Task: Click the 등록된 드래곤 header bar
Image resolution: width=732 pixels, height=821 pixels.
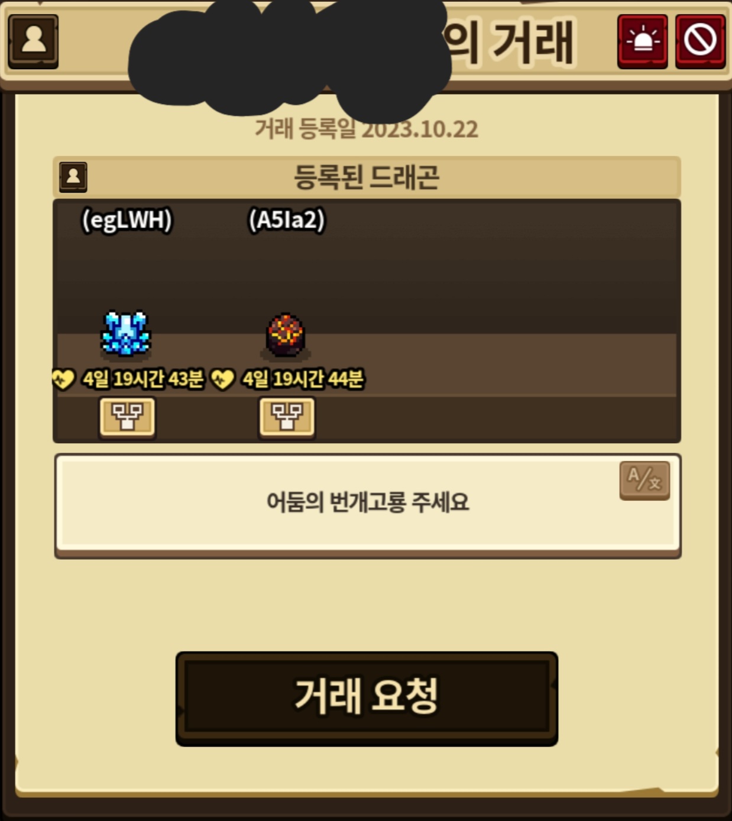Action: click(x=367, y=177)
